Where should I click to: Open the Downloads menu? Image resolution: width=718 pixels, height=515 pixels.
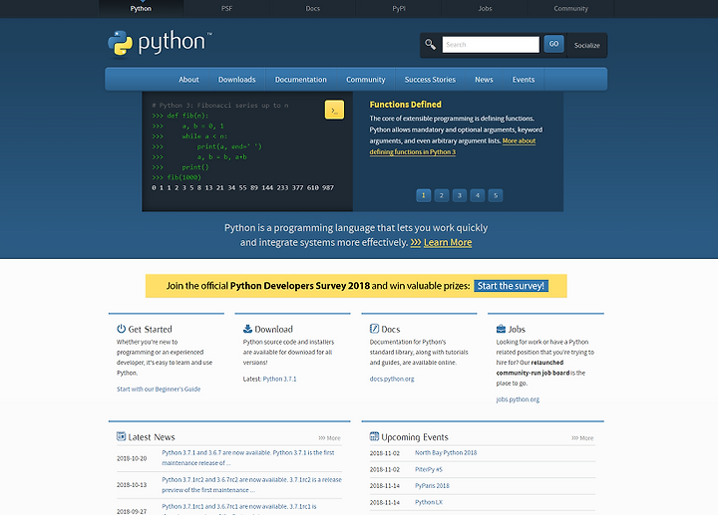click(x=236, y=80)
